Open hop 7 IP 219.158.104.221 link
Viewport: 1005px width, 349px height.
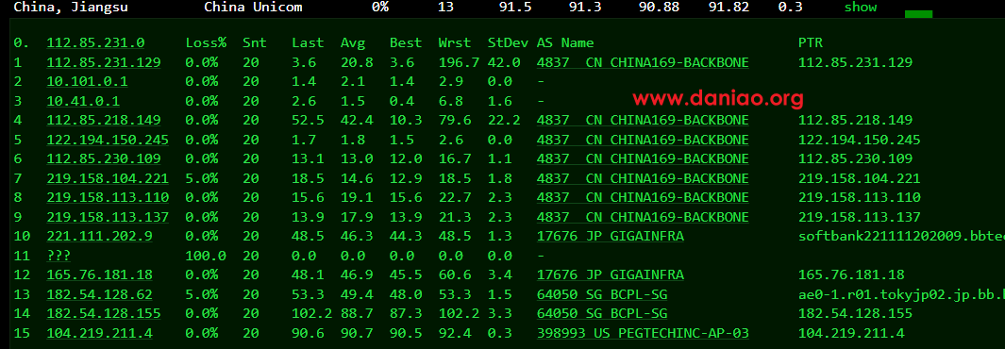(108, 178)
